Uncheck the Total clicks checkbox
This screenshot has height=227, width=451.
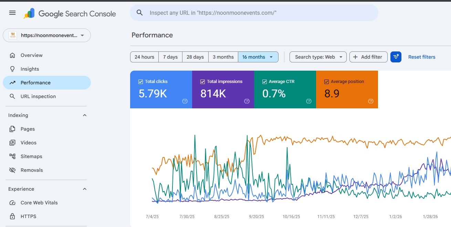coord(140,82)
